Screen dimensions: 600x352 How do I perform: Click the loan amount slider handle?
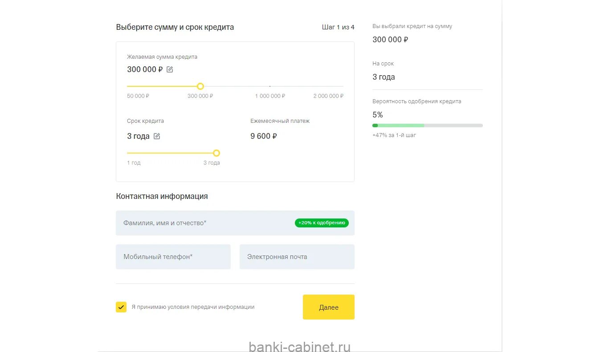[200, 86]
